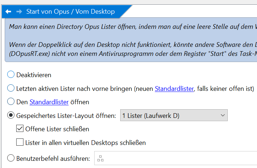Open the '1 Lister (Laufwerk D)' layout dropdown
The height and width of the screenshot is (168, 257).
174,115
